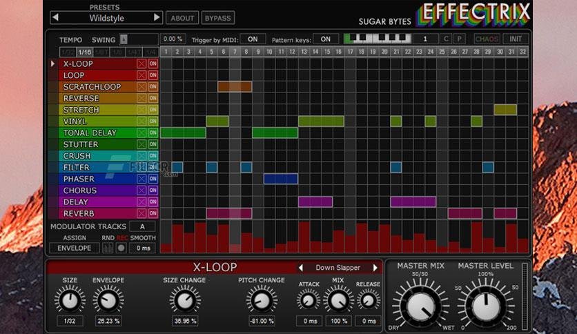This screenshot has width=577, height=334.
Task: Toggle the REVERB track ON switch
Action: click(153, 213)
